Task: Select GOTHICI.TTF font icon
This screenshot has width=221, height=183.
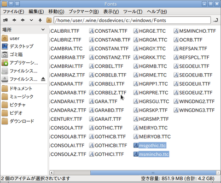Action: (92, 154)
